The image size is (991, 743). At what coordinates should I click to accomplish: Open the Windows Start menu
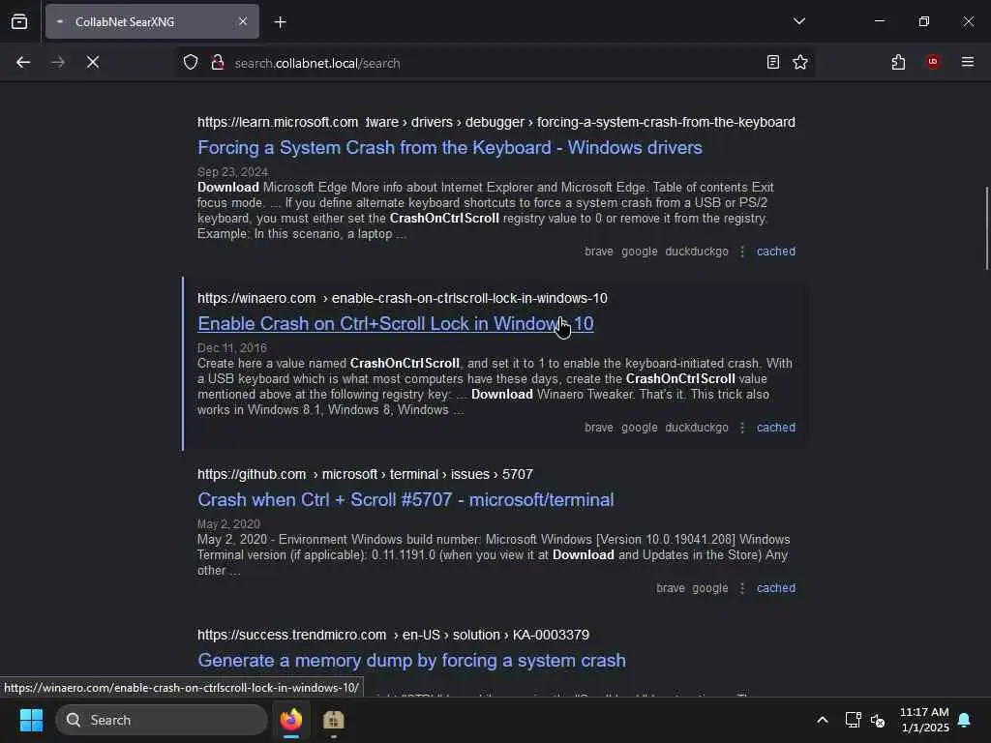click(x=31, y=720)
